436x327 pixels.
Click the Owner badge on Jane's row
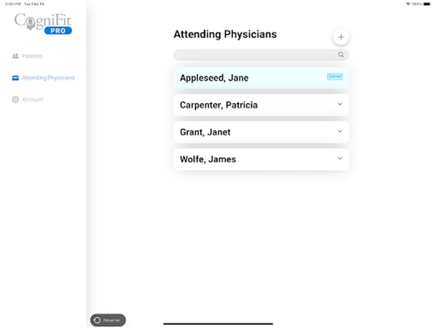(335, 76)
